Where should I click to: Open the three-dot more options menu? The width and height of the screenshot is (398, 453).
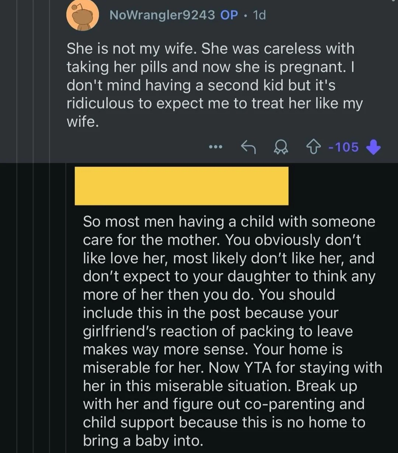216,147
